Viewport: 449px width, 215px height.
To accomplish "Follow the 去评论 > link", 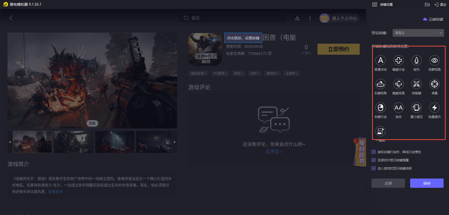I will coord(274,152).
